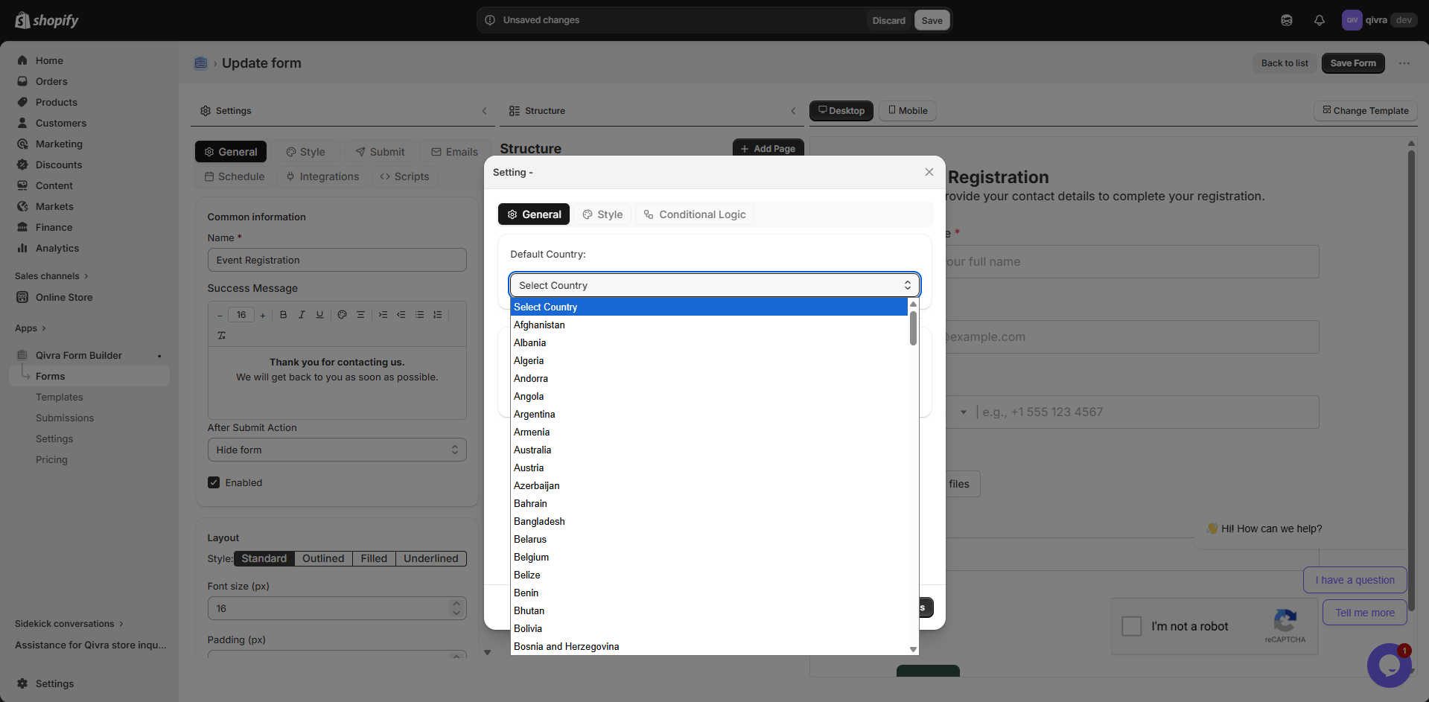Image resolution: width=1429 pixels, height=702 pixels.
Task: Open the Style tab in Setting dialog
Action: [602, 214]
